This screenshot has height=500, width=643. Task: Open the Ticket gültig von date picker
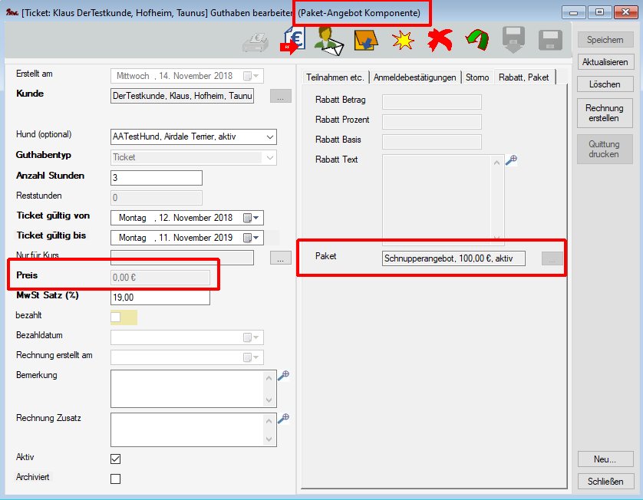click(x=247, y=218)
